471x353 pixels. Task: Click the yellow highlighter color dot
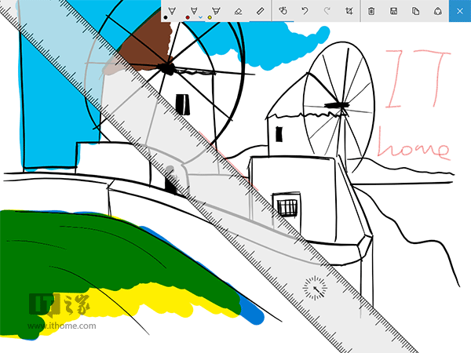click(210, 16)
